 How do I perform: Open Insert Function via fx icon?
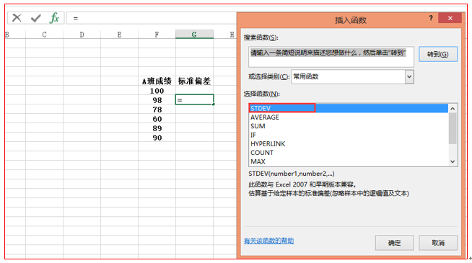54,18
